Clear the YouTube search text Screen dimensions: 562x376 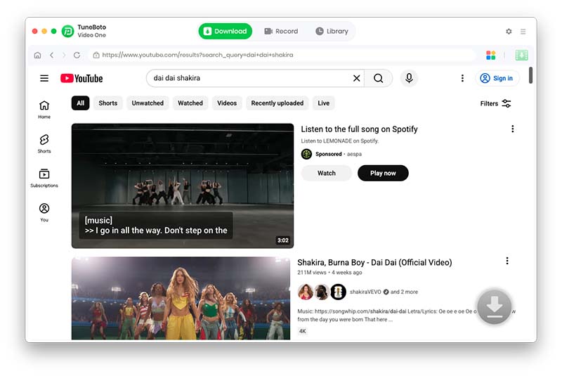356,78
